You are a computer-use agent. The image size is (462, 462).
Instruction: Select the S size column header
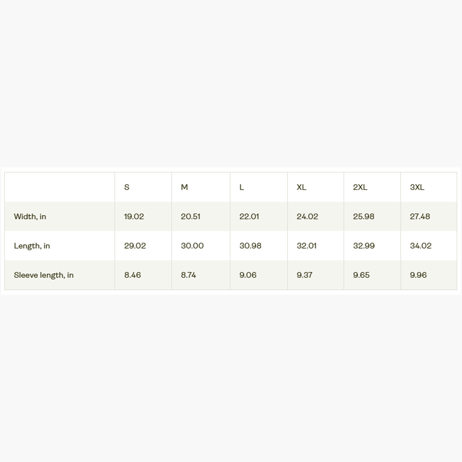coord(127,187)
